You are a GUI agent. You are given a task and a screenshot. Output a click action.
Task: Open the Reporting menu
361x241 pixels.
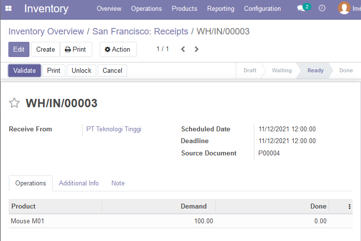(x=221, y=9)
